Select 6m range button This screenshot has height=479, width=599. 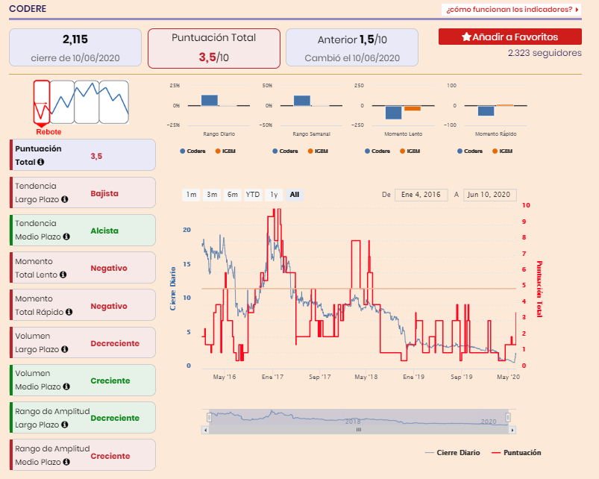coord(233,195)
